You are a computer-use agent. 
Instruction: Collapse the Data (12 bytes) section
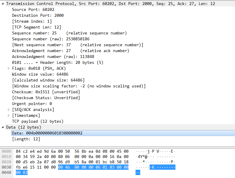(x=3, y=127)
